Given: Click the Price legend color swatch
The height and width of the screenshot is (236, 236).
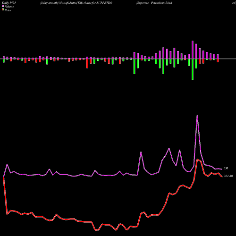Looking at the screenshot, I should (x=3, y=10).
